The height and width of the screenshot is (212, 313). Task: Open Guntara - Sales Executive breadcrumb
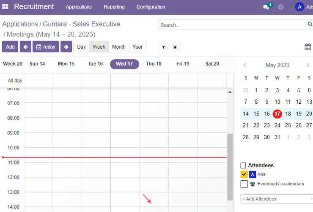coord(82,24)
